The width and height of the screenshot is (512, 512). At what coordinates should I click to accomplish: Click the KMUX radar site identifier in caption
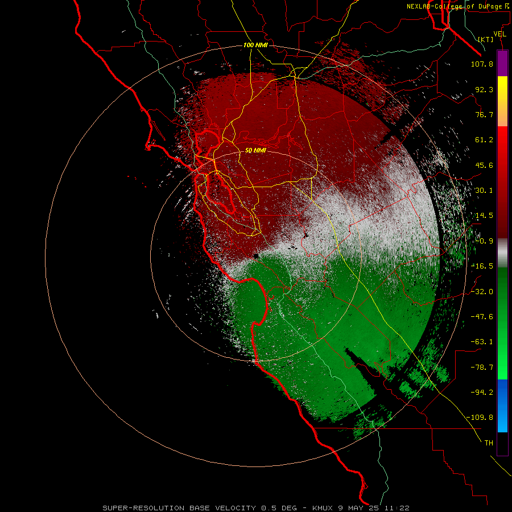[323, 508]
